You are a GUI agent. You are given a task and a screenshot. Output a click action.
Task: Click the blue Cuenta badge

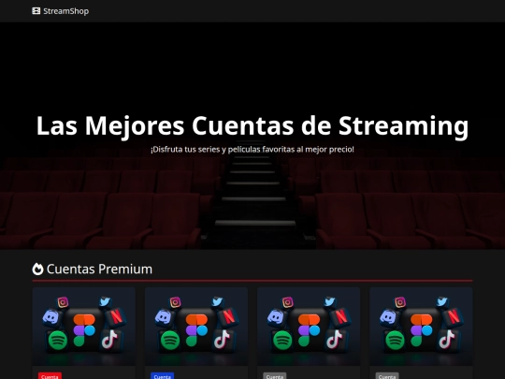[x=163, y=376]
